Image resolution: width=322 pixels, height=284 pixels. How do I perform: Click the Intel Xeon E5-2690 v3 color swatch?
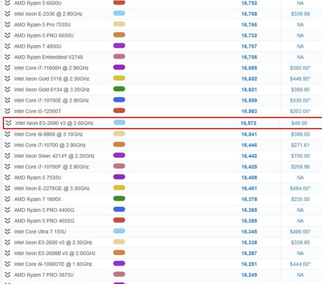[x=120, y=122]
